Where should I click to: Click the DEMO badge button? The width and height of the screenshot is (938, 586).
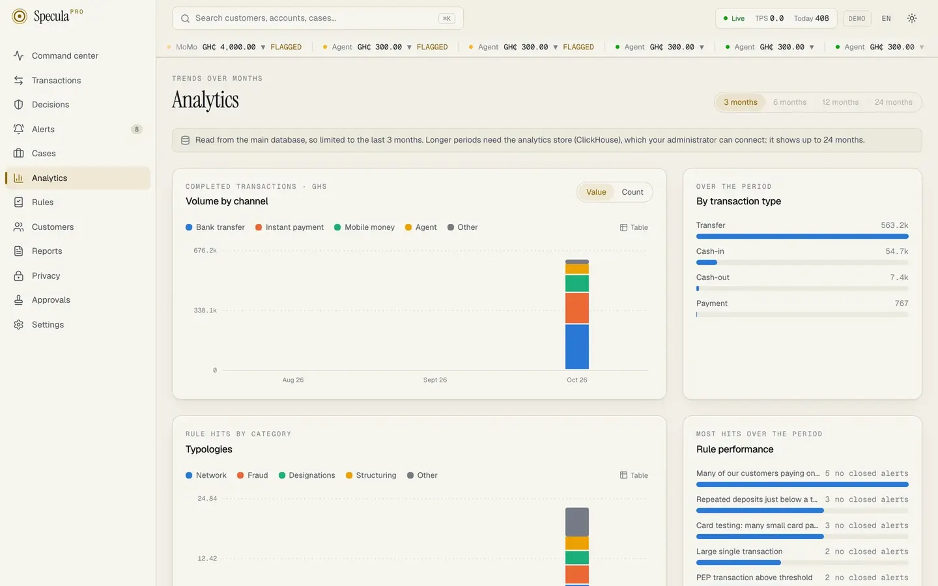point(857,18)
